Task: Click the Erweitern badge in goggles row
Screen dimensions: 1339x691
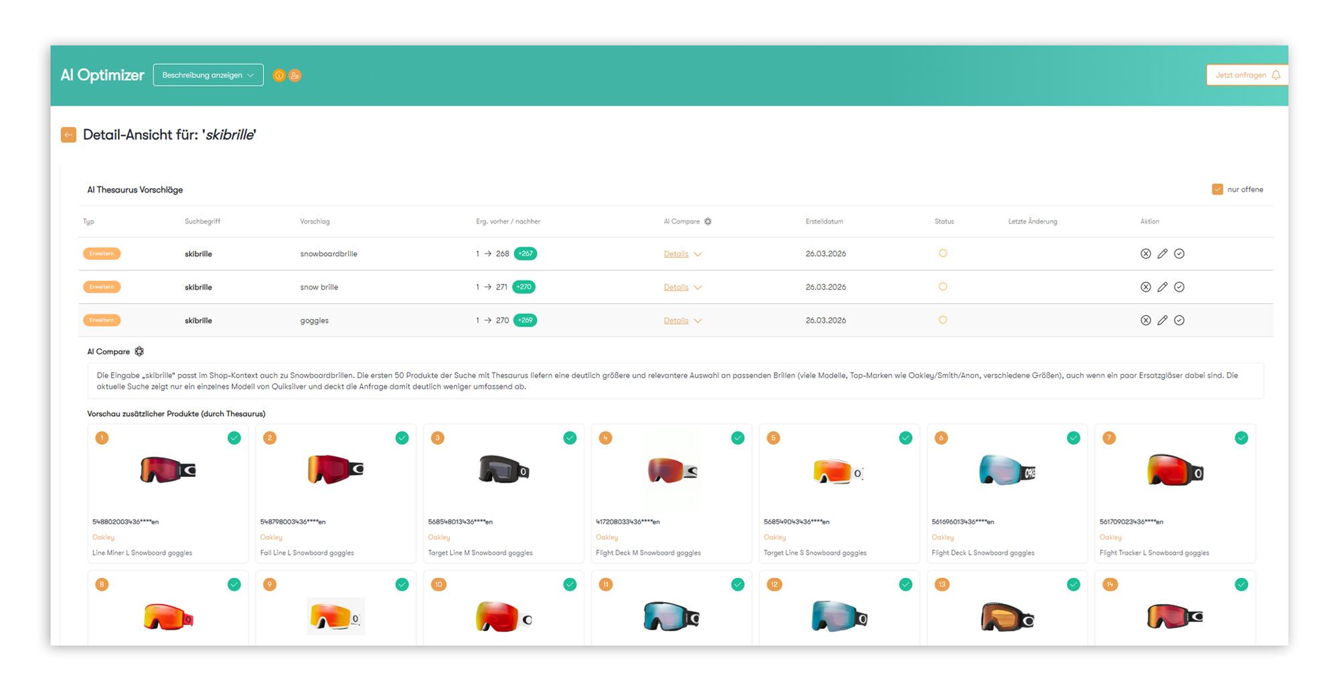Action: tap(102, 320)
